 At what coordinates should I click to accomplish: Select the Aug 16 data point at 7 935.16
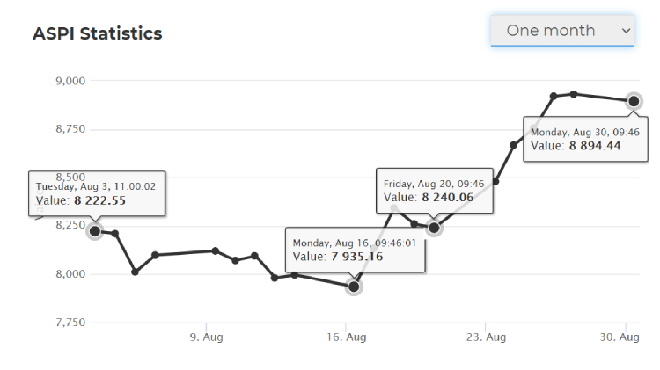pos(354,287)
